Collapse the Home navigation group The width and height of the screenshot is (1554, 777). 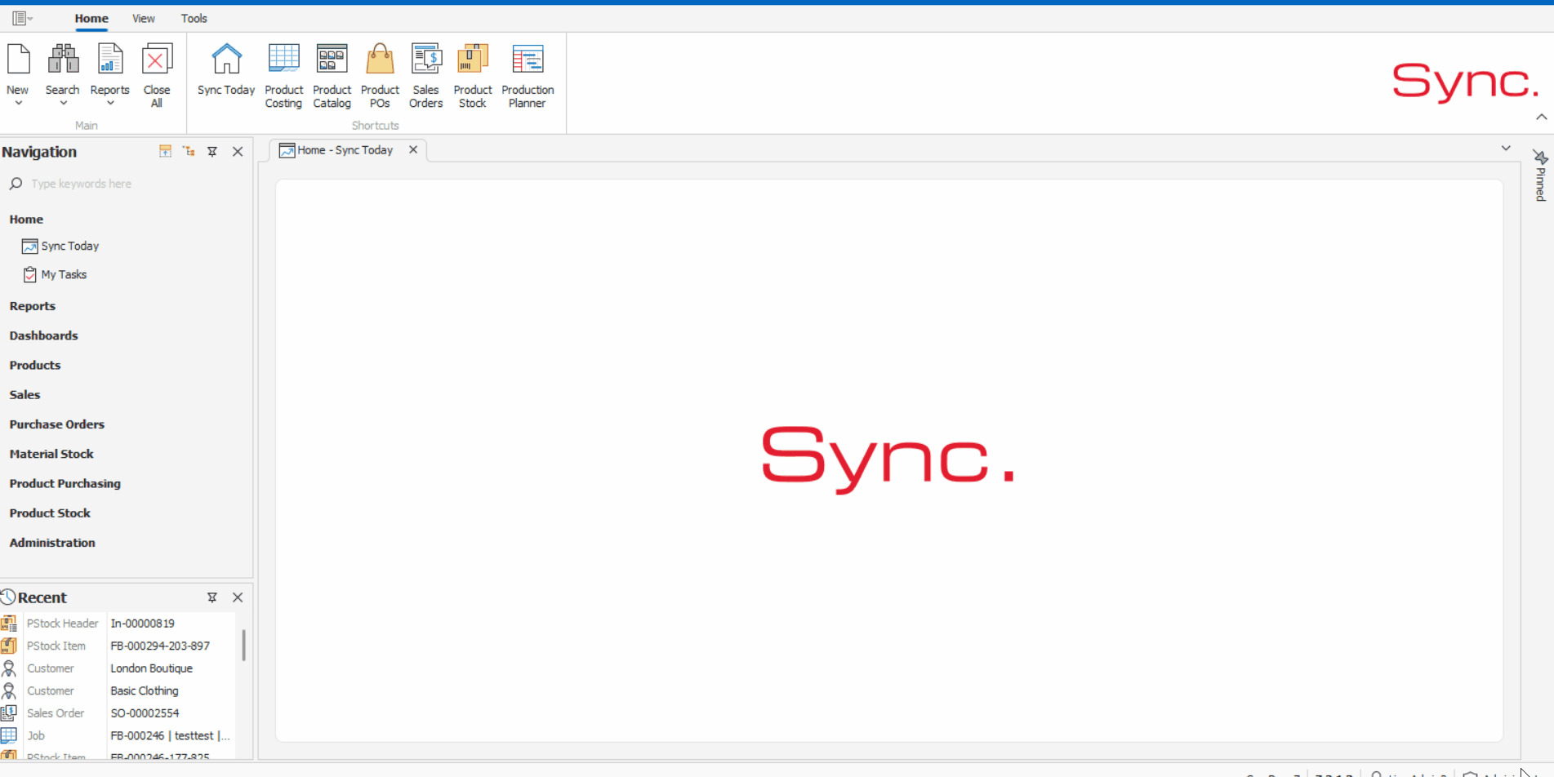point(26,219)
